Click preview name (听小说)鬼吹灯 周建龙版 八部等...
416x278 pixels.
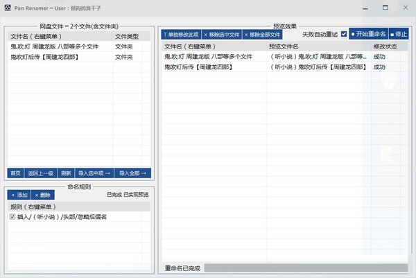coord(318,57)
